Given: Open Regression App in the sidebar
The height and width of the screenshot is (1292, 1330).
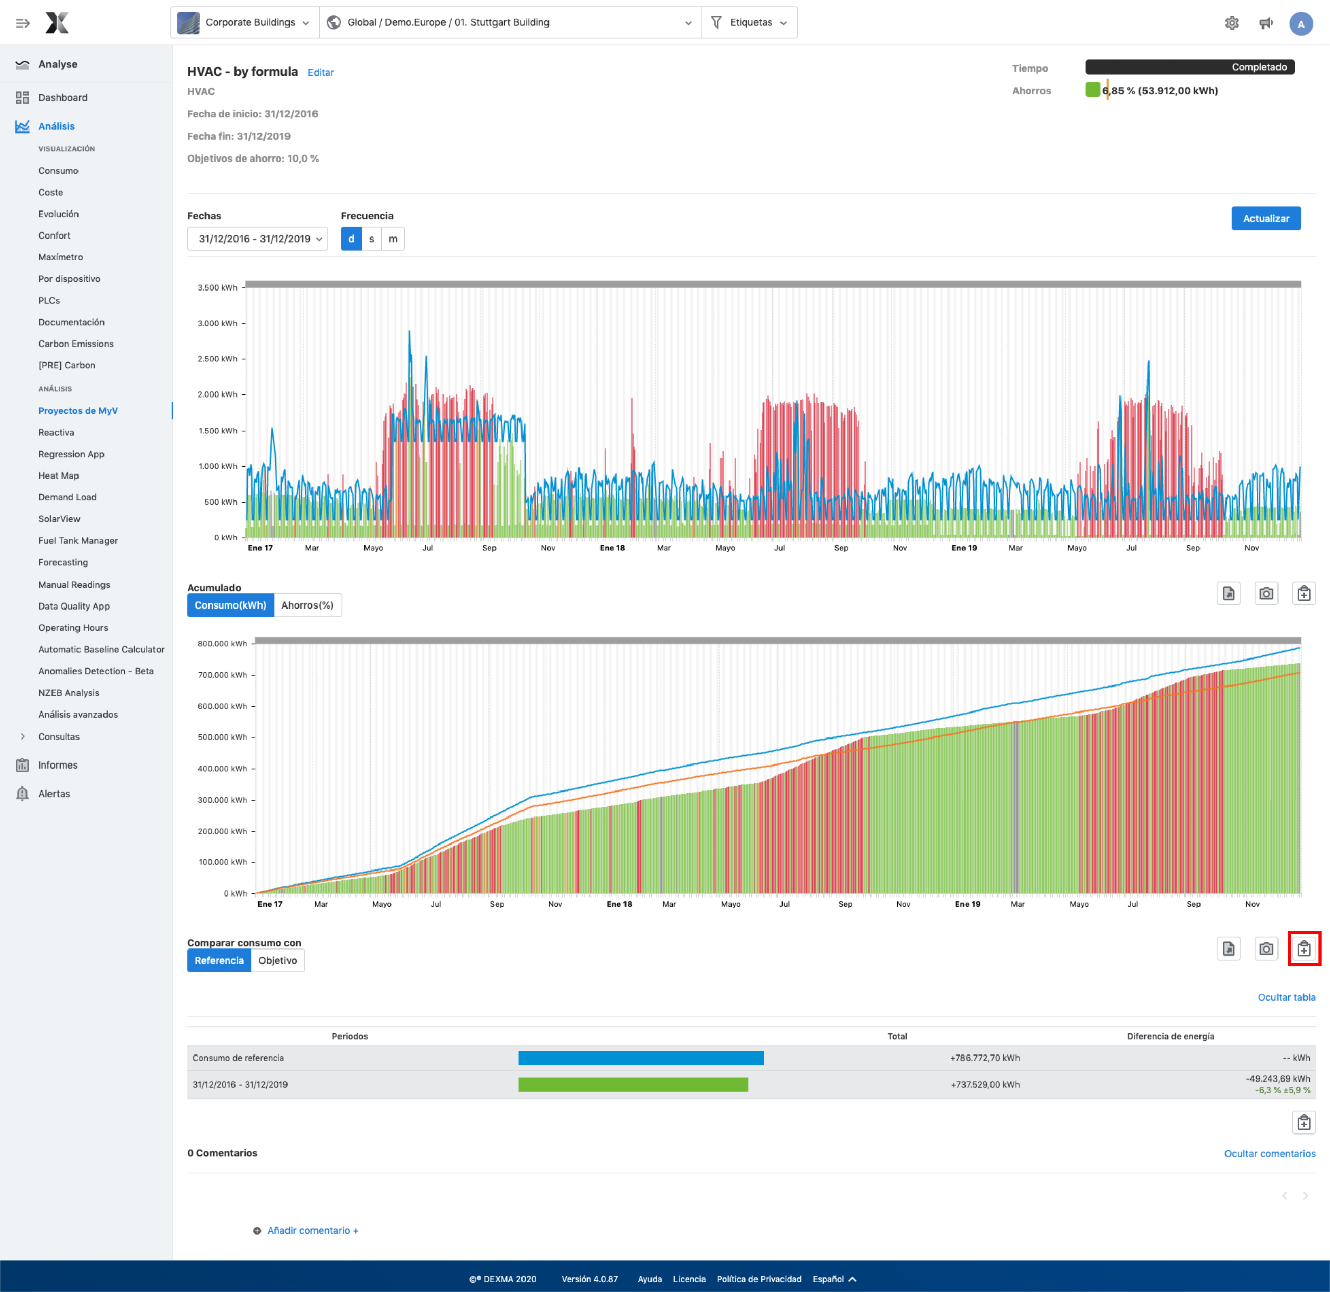Looking at the screenshot, I should [x=71, y=454].
